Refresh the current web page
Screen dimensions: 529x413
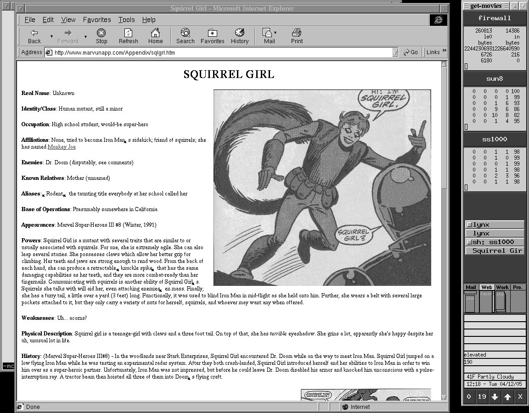coord(128,36)
